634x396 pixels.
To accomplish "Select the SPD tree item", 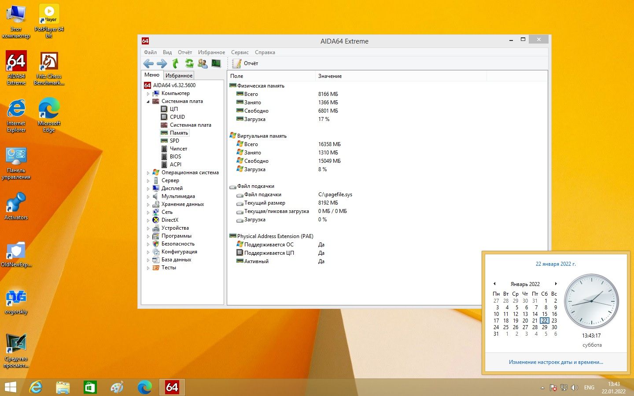I will click(x=174, y=141).
